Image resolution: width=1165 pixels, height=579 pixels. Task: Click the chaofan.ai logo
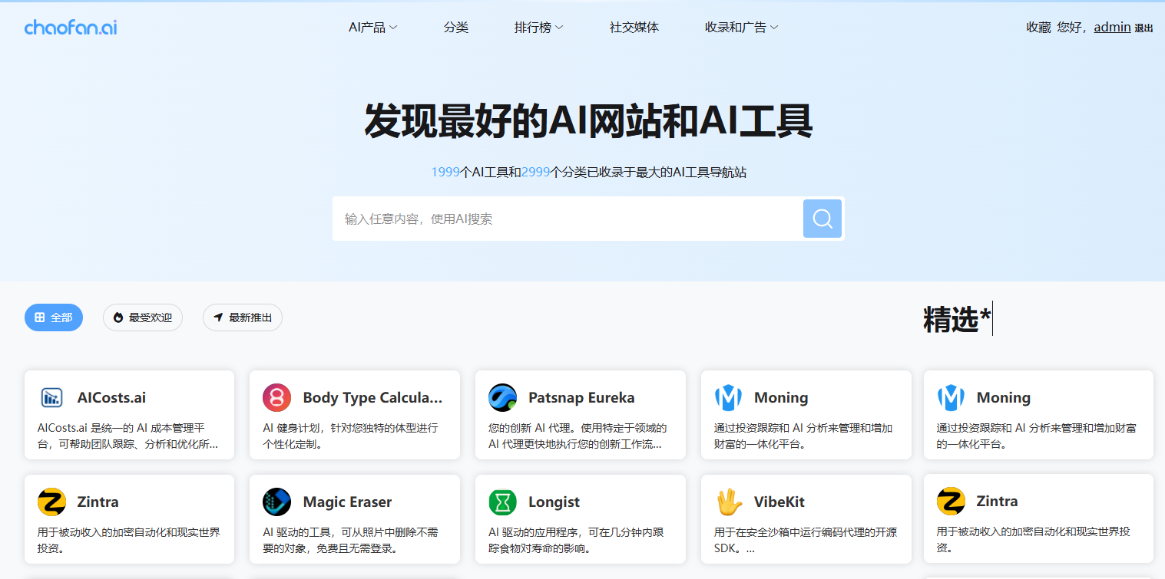pyautogui.click(x=71, y=28)
